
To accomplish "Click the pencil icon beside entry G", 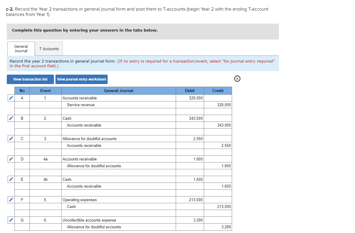I will (x=11, y=220).
